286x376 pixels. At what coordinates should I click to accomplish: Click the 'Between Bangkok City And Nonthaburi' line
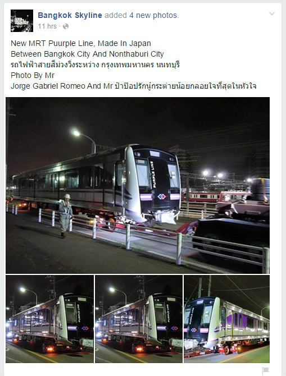point(87,54)
